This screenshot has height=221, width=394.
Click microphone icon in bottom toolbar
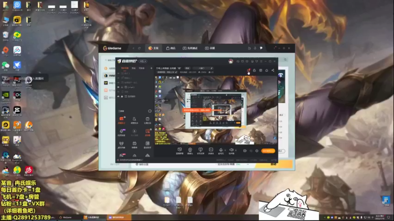[x=221, y=151]
